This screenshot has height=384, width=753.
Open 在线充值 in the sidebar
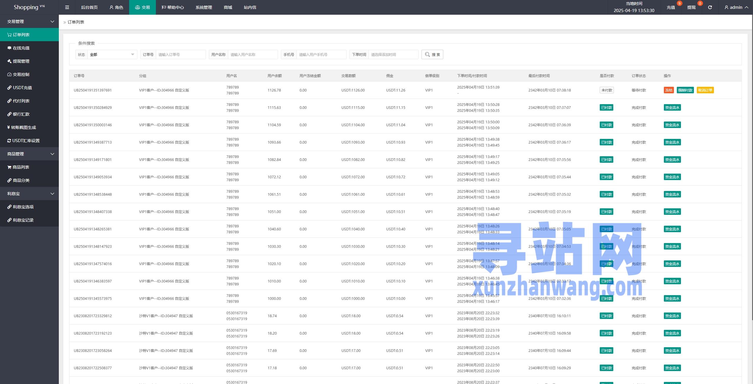[x=29, y=48]
